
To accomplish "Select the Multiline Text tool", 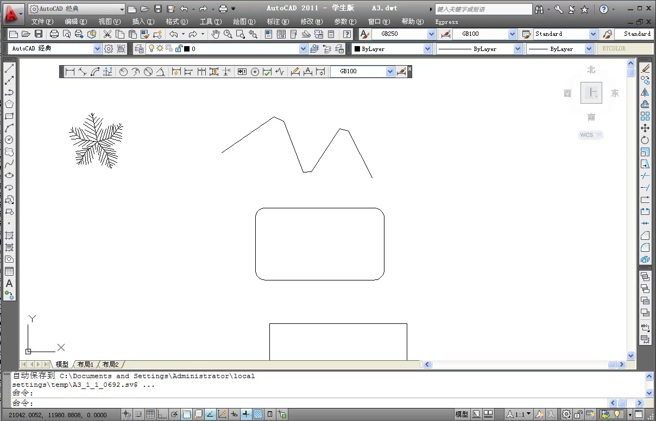I will point(9,284).
